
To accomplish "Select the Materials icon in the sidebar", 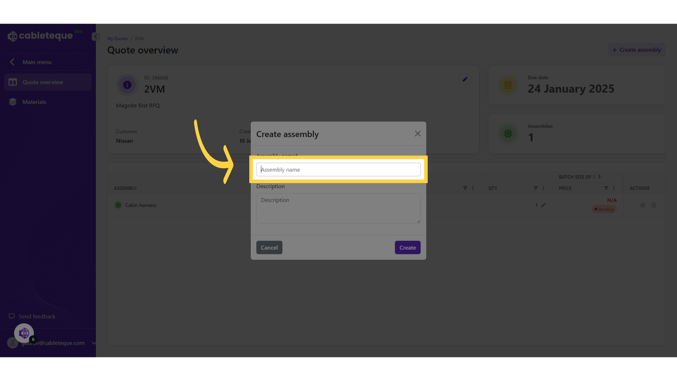I will coord(12,102).
